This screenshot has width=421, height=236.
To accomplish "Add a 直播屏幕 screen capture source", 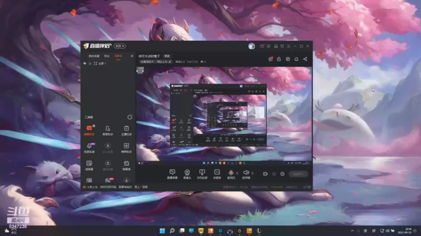I will (173, 174).
